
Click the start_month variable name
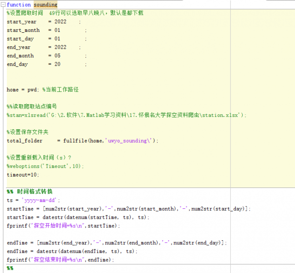coord(20,30)
